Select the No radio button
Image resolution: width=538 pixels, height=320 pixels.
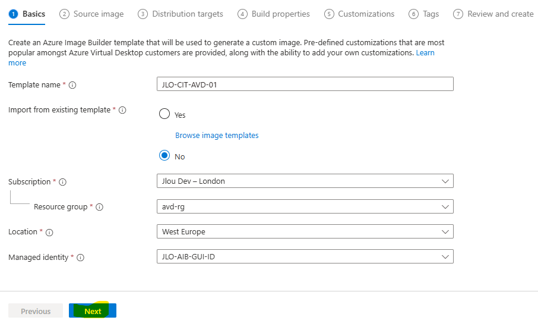[164, 155]
